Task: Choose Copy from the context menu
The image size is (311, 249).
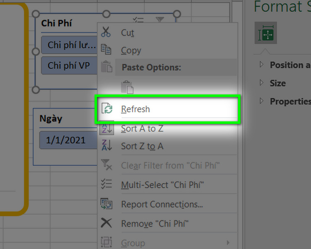Action: [x=168, y=50]
